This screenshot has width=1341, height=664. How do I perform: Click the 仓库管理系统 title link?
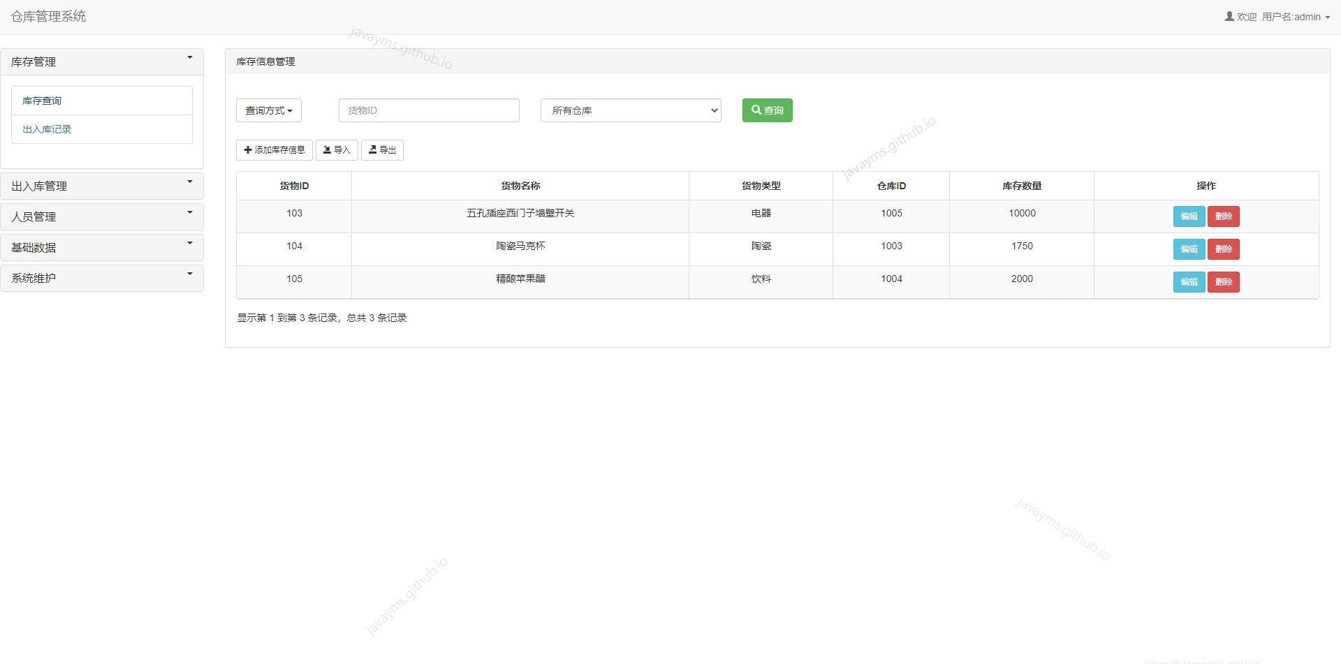point(47,15)
